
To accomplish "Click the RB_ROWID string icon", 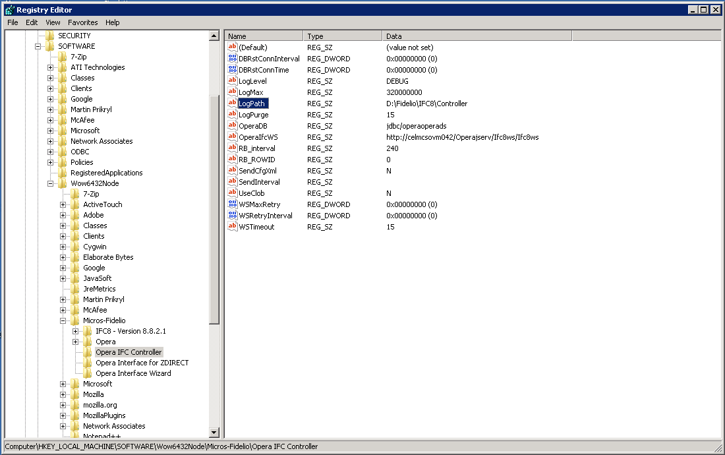I will click(x=232, y=159).
